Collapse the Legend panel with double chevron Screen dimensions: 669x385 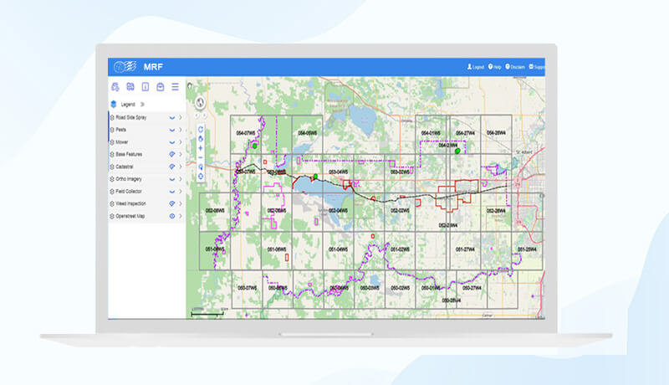(x=141, y=104)
